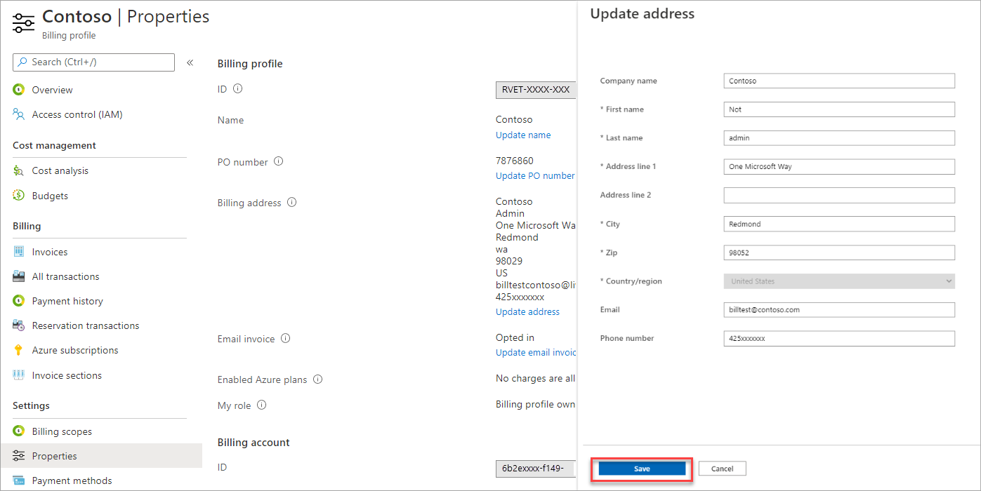The image size is (981, 491).
Task: Open the Country/region dropdown
Action: tap(839, 281)
